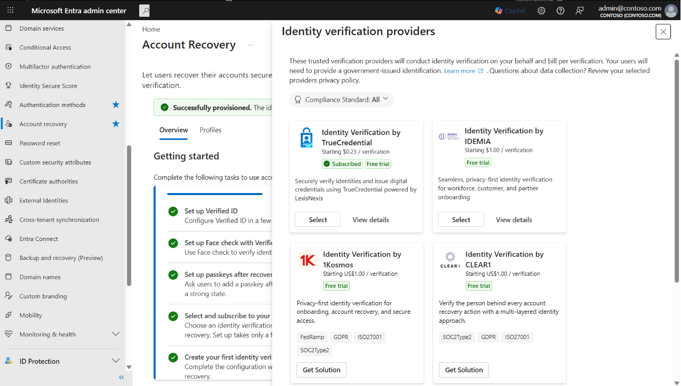Unfavorite Authentication methods using its star
This screenshot has height=386, width=681.
pyautogui.click(x=116, y=104)
